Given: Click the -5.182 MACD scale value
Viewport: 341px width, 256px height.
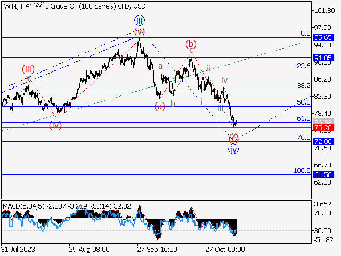Looking at the screenshot, I should [x=323, y=240].
